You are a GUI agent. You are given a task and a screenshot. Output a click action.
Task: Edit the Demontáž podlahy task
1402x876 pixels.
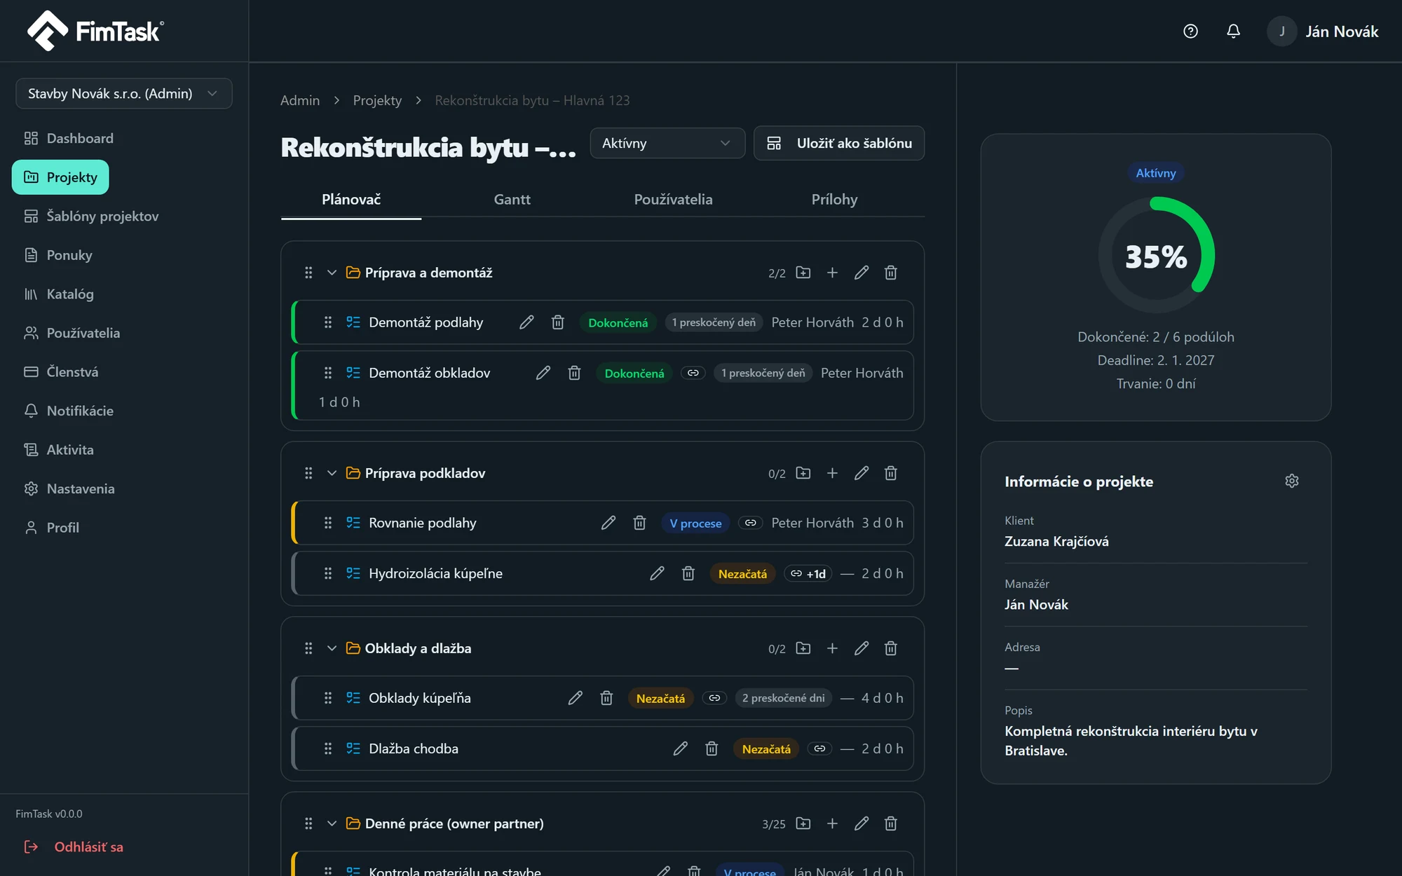[526, 322]
